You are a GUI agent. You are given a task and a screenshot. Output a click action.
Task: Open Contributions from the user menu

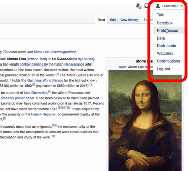168,61
